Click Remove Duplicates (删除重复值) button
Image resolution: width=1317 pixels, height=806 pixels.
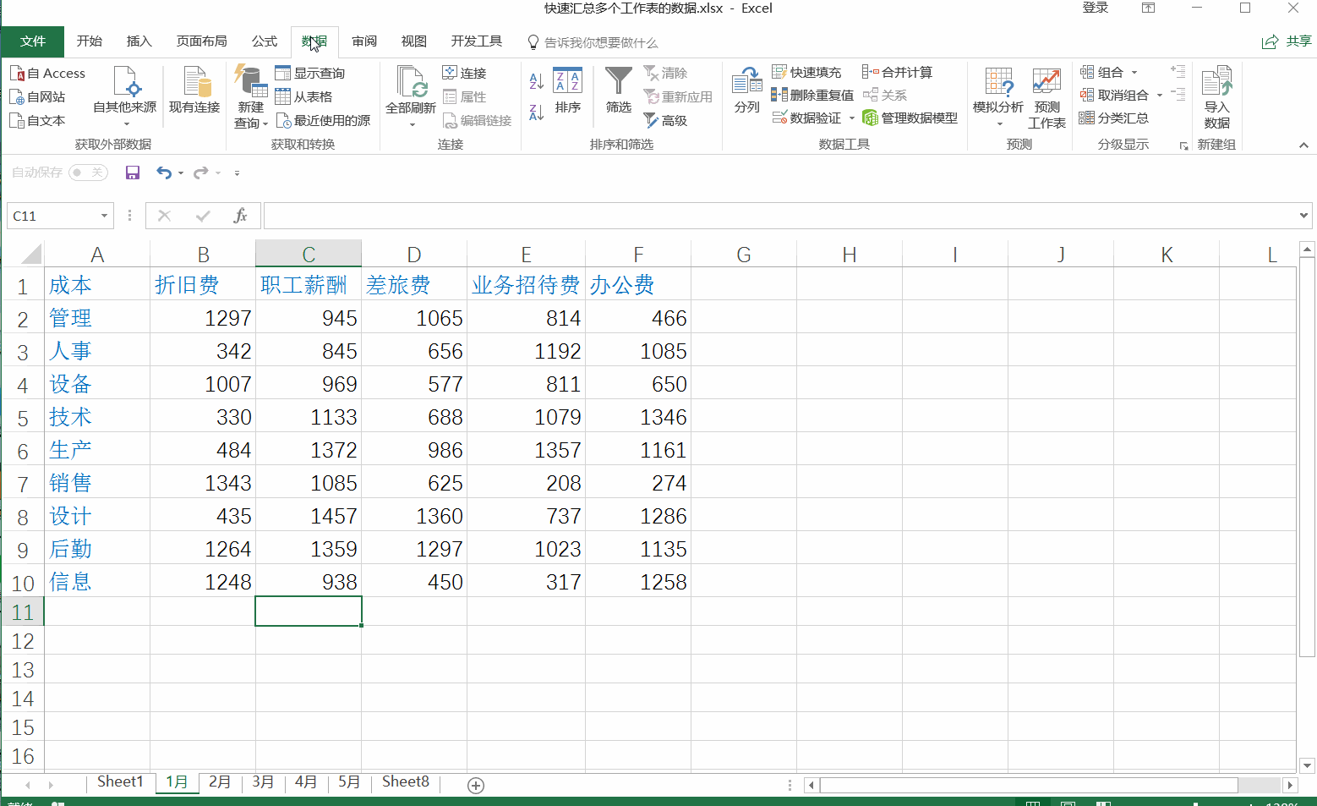(x=812, y=96)
